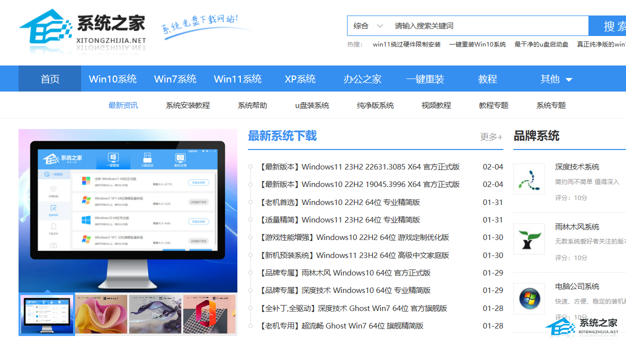Expand the 其他 navigation dropdown
This screenshot has width=626, height=341.
click(556, 79)
